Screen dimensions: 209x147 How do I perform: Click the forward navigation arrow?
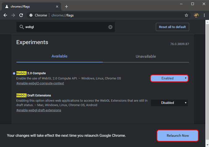point(13,15)
